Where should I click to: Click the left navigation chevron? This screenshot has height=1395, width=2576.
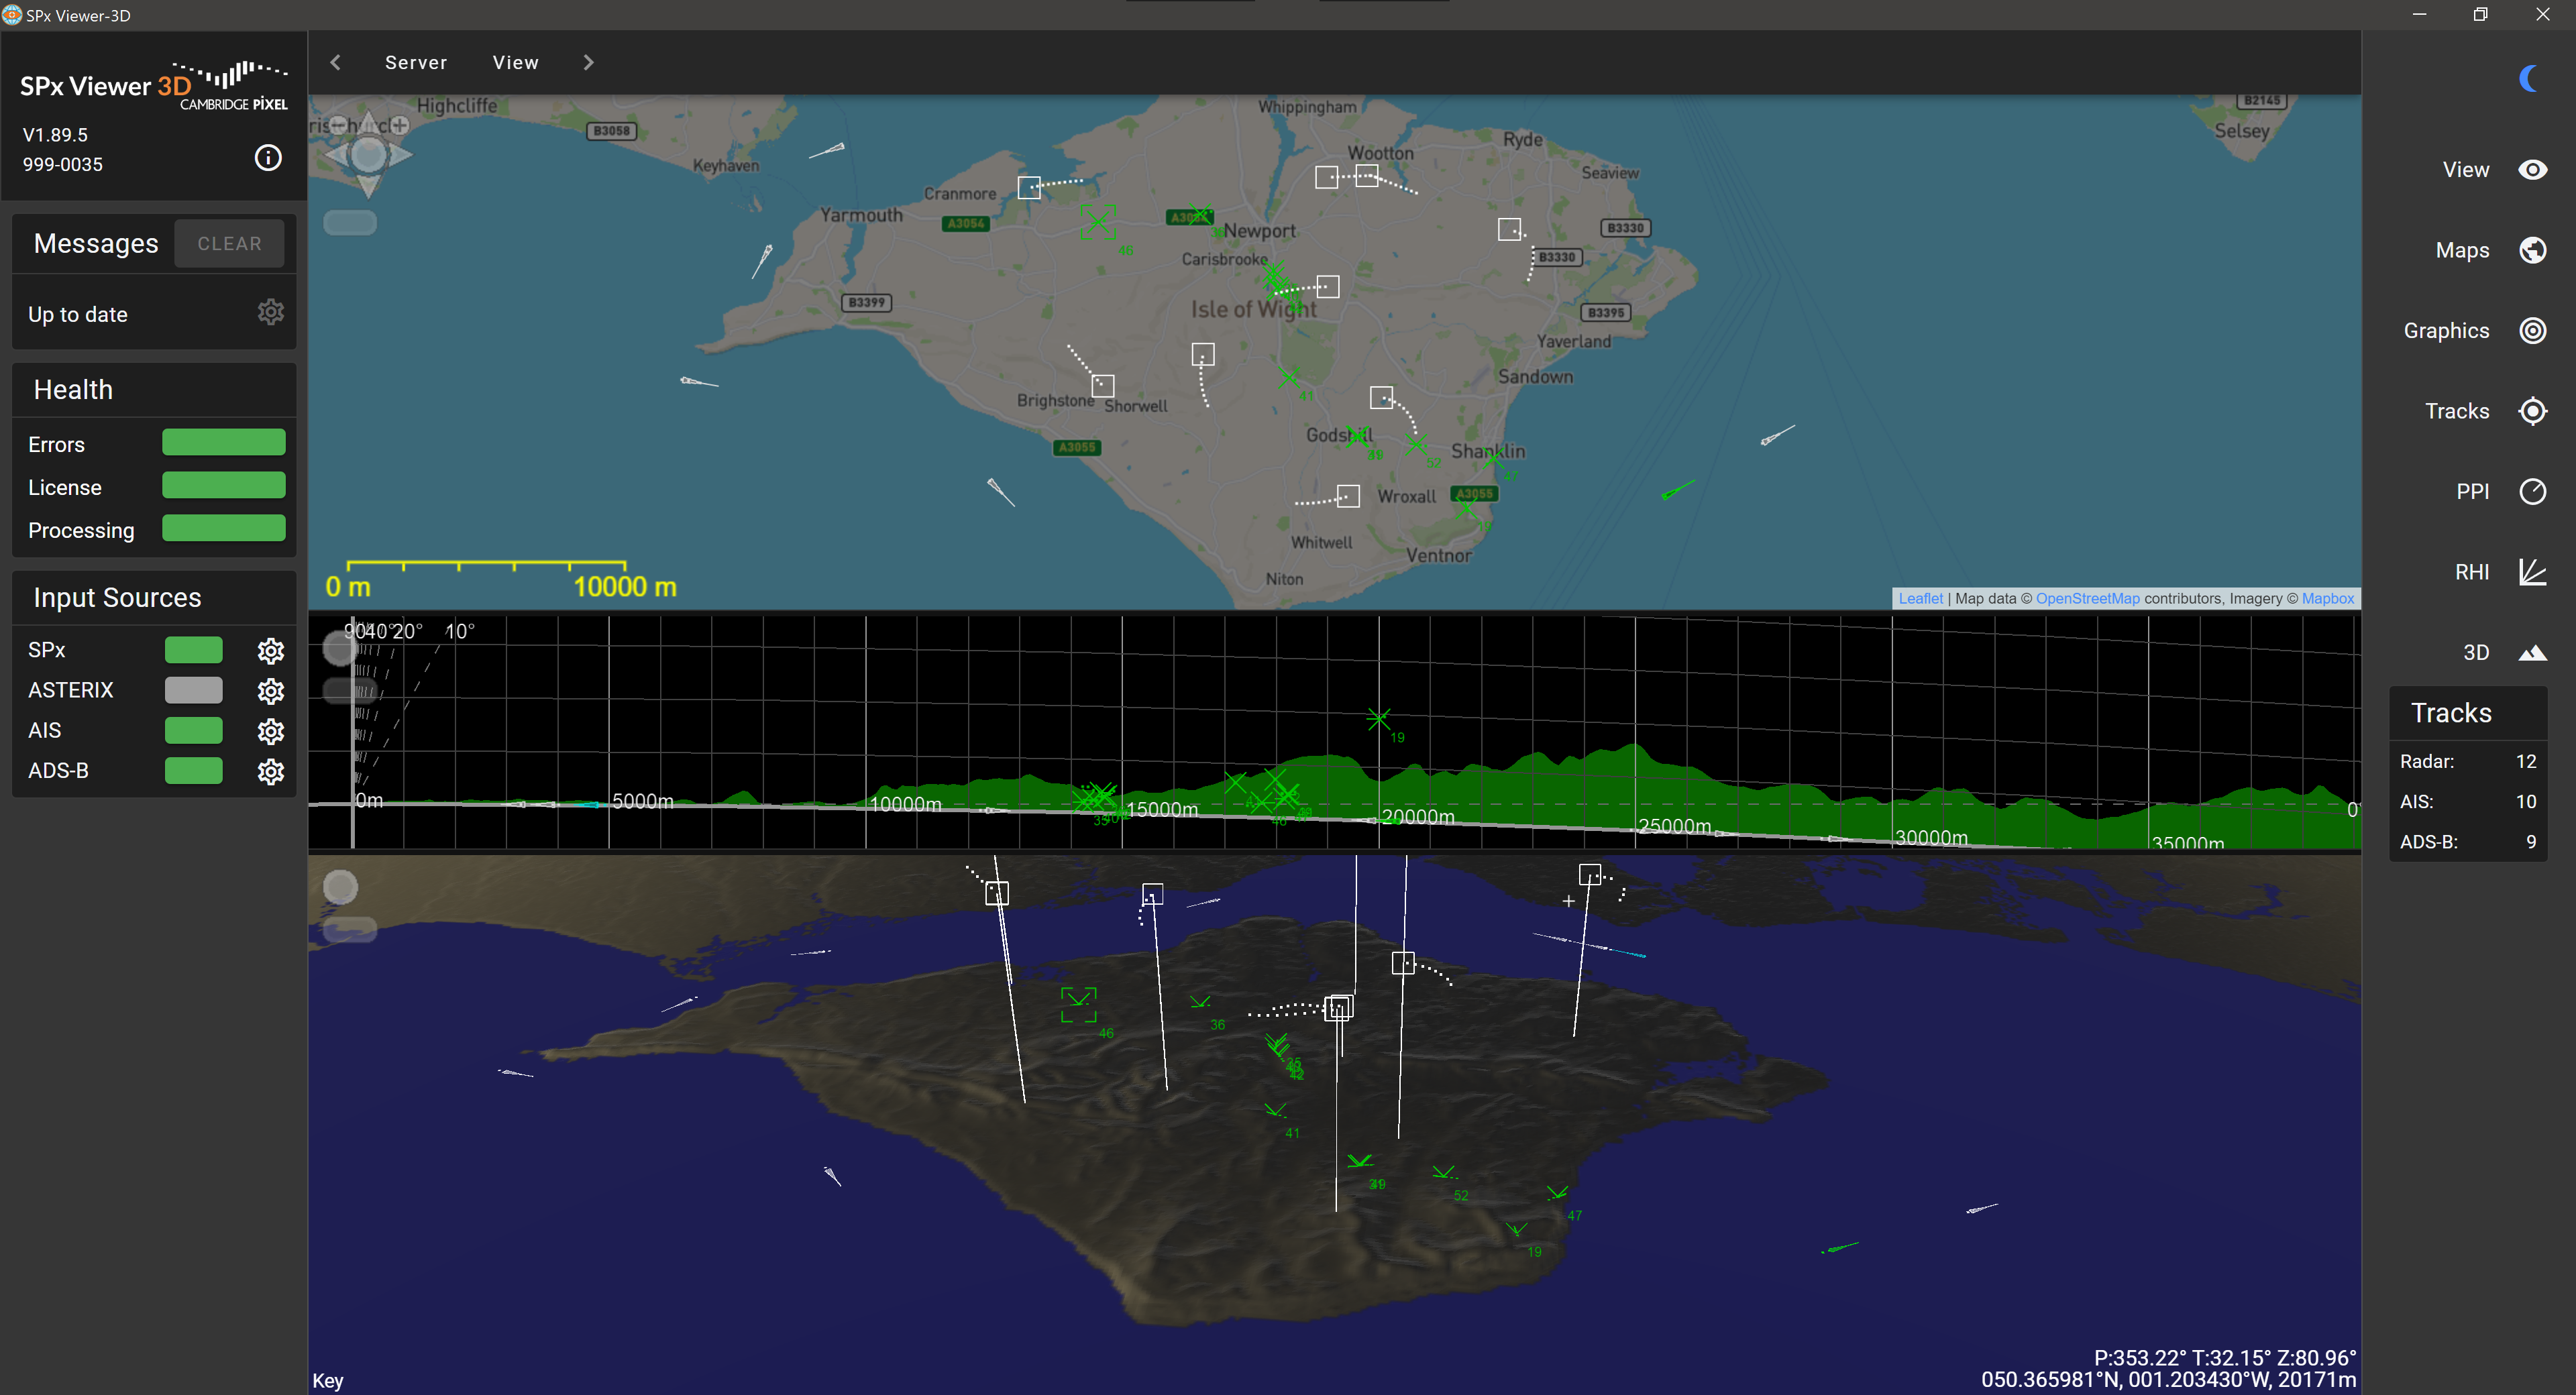(x=336, y=62)
